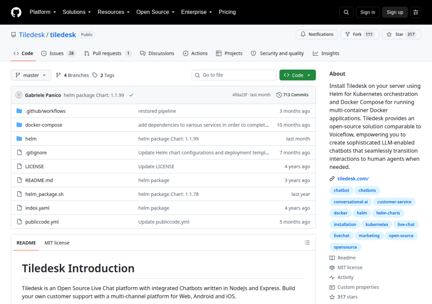Open the green Code dropdown button
Image resolution: width=432 pixels, height=304 pixels.
pos(297,75)
